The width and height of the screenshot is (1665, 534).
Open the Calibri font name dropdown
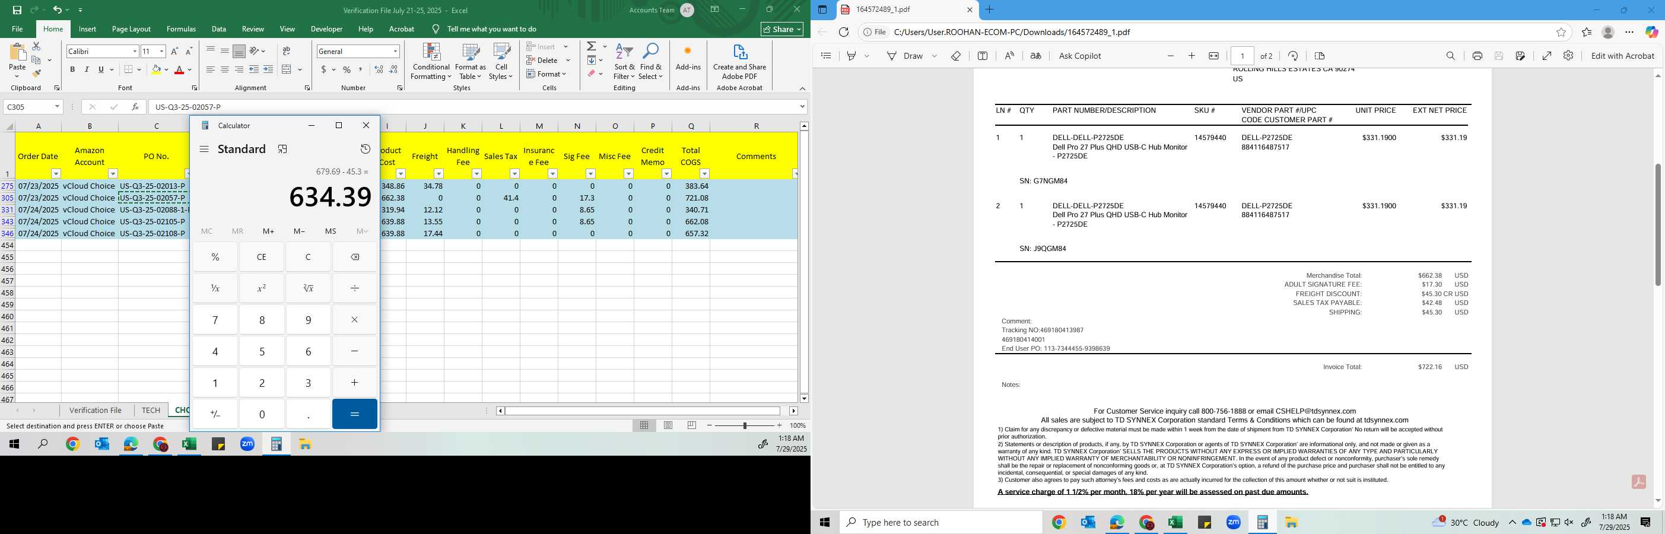(135, 51)
